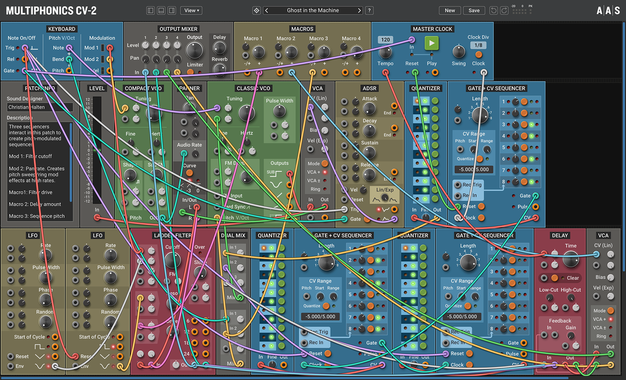626x380 pixels.
Task: Click the AAS logo
Action: pos(607,10)
